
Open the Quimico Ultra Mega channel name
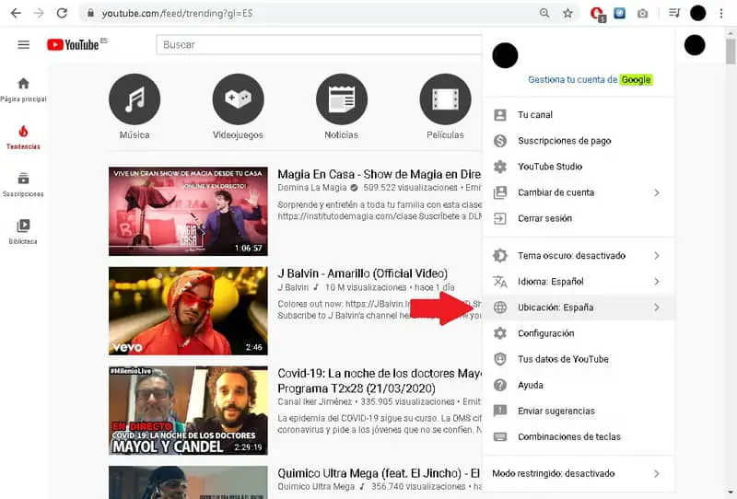(316, 486)
